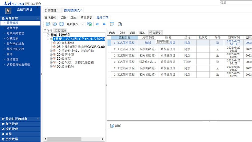This screenshot has width=252, height=142.
Task: Click the first edit-document toolbar icon
Action: pyautogui.click(x=47, y=24)
